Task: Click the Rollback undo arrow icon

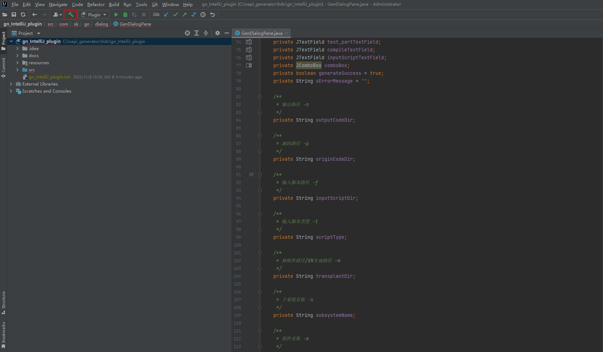Action: 213,15
